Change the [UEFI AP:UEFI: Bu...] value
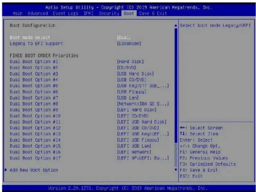Image resolution: width=256 pixels, height=192 pixels. (143, 158)
